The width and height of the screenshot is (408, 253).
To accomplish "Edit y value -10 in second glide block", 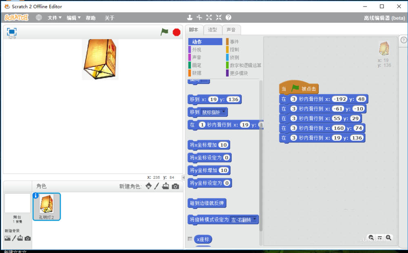I will [359, 109].
